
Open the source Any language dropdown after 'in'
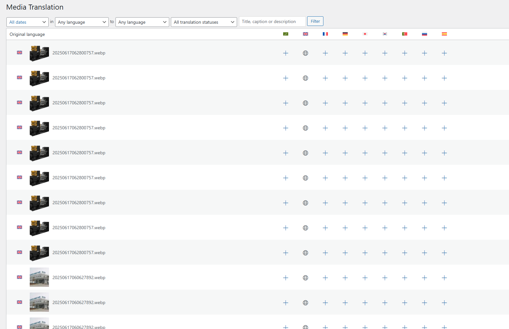coord(82,22)
